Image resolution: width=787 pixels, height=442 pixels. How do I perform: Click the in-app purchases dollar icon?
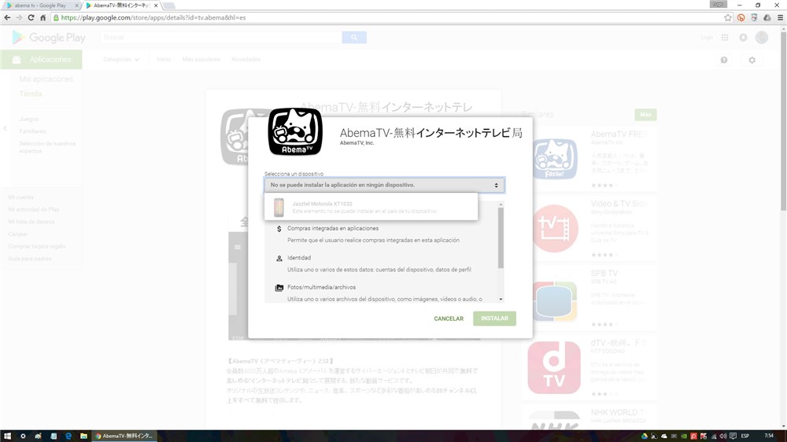tap(279, 229)
